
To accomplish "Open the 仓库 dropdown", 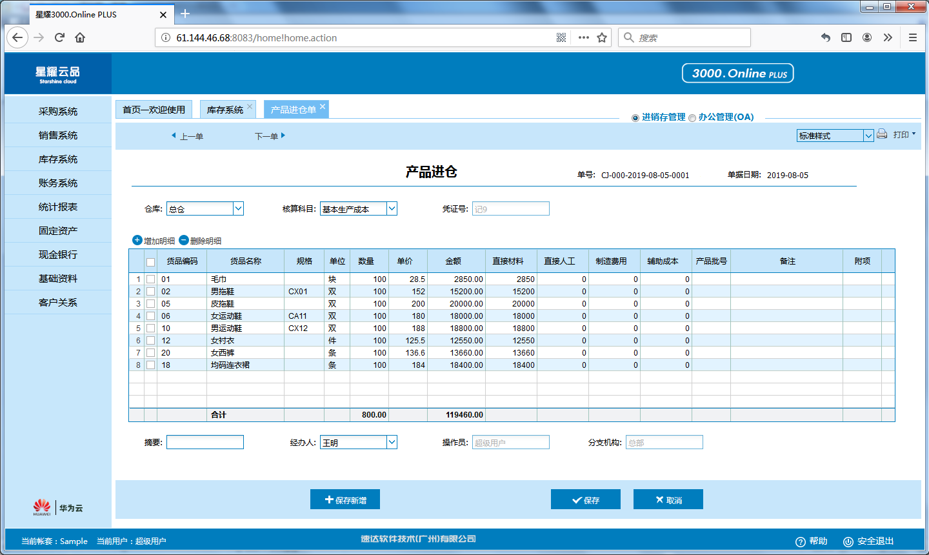I will coord(238,208).
